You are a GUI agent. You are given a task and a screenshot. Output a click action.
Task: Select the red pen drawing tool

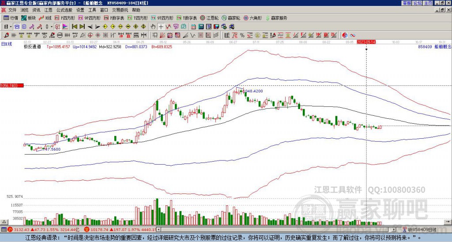[6, 35]
